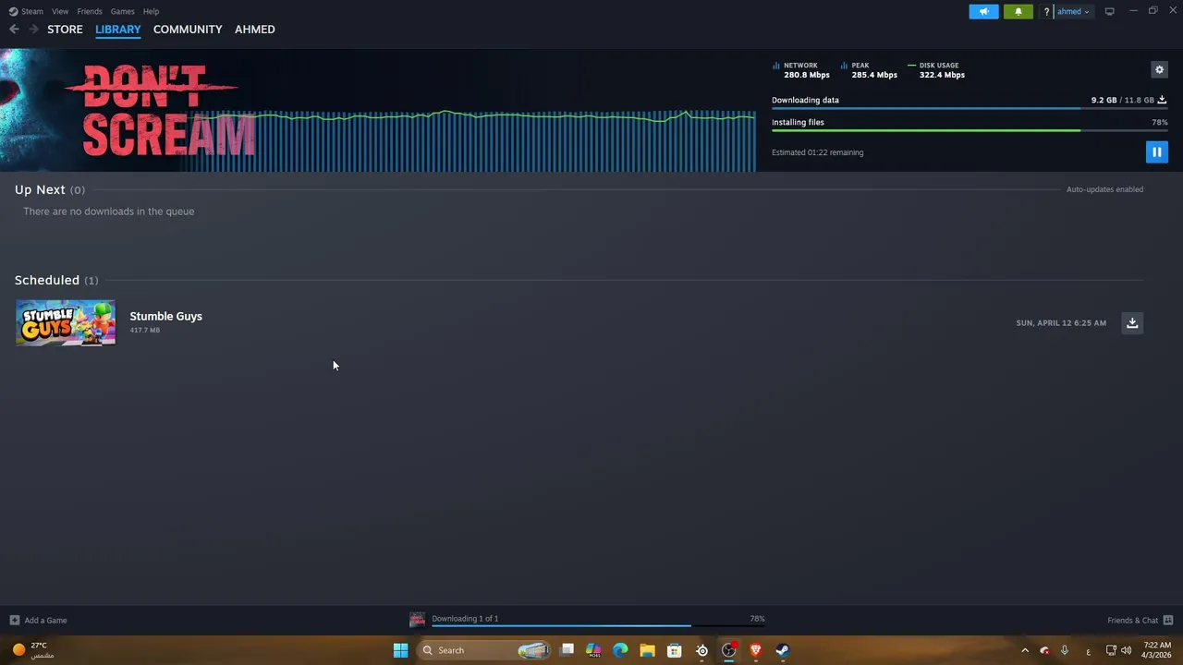Click the taskbar Search box

[484, 650]
